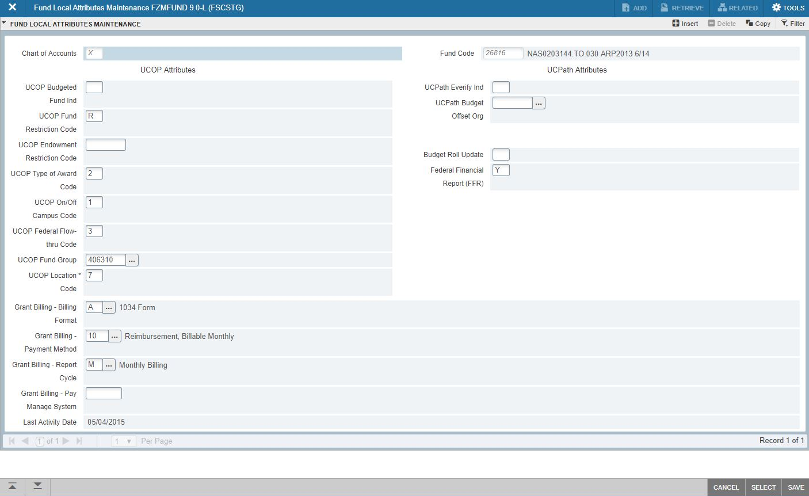Open the Grant Billing Report Cycle lookup

[x=109, y=364]
